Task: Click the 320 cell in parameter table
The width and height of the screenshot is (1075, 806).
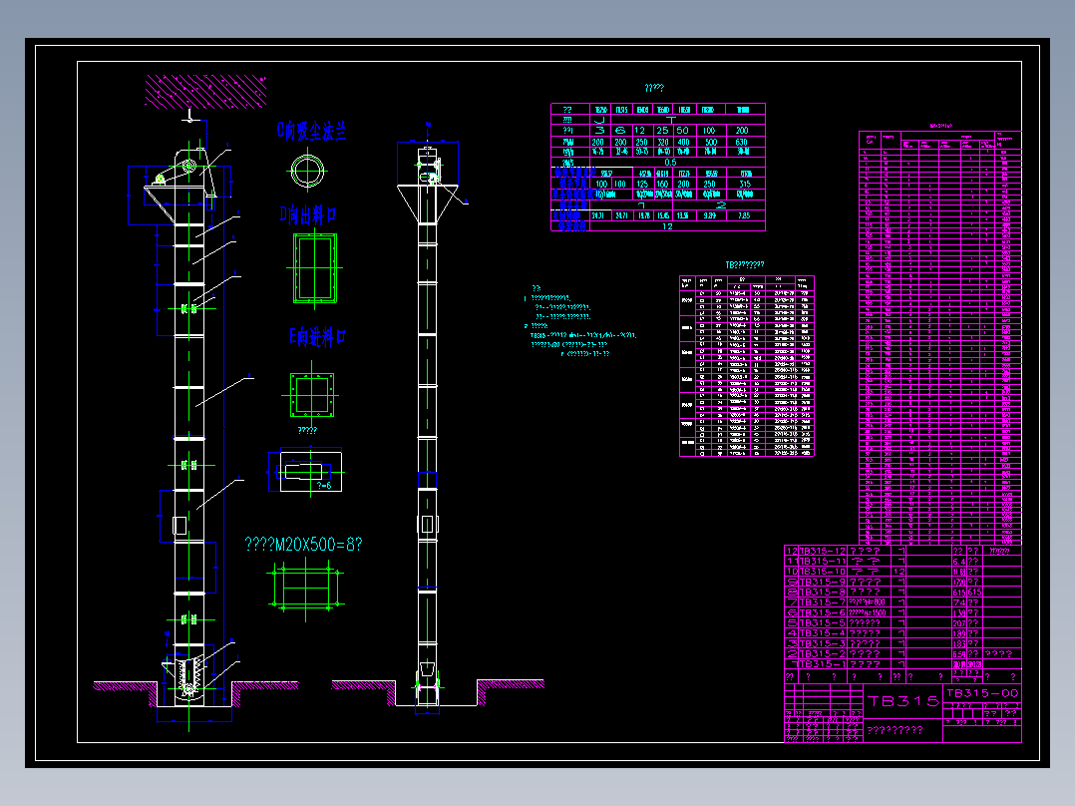Action: 663,142
